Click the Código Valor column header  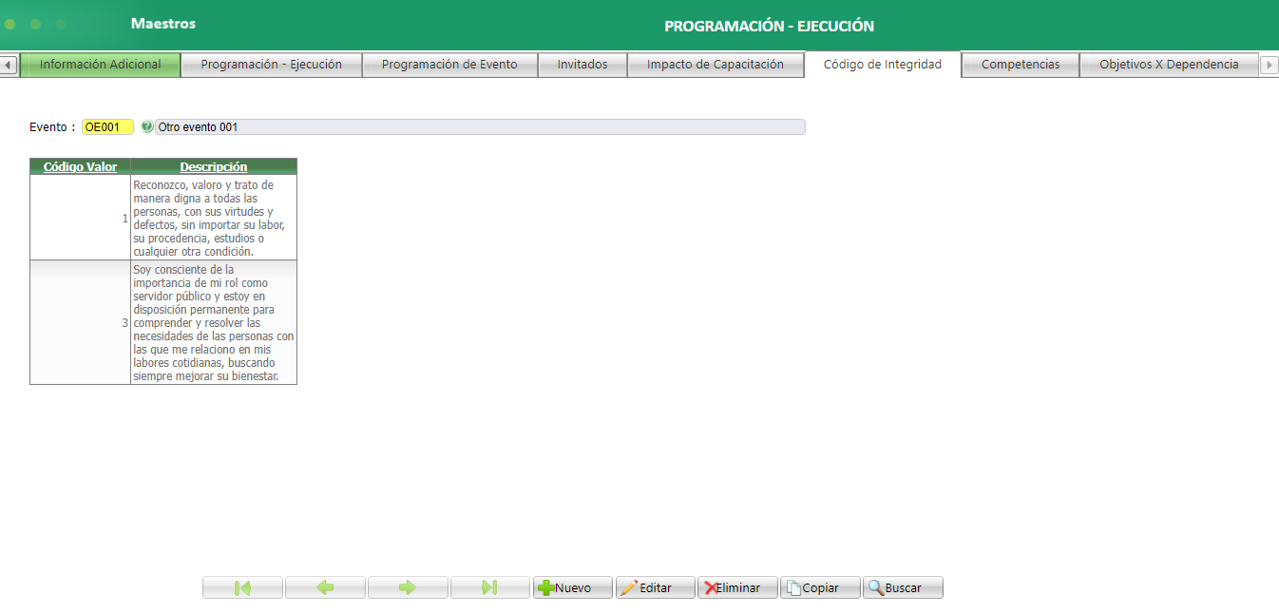click(x=80, y=165)
